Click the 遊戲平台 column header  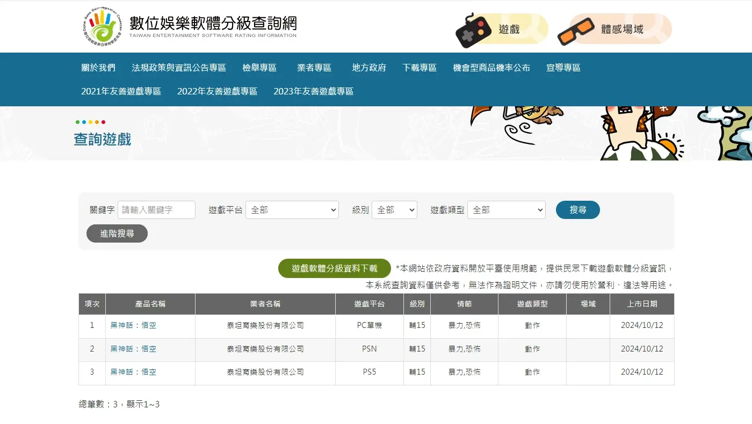pyautogui.click(x=370, y=304)
